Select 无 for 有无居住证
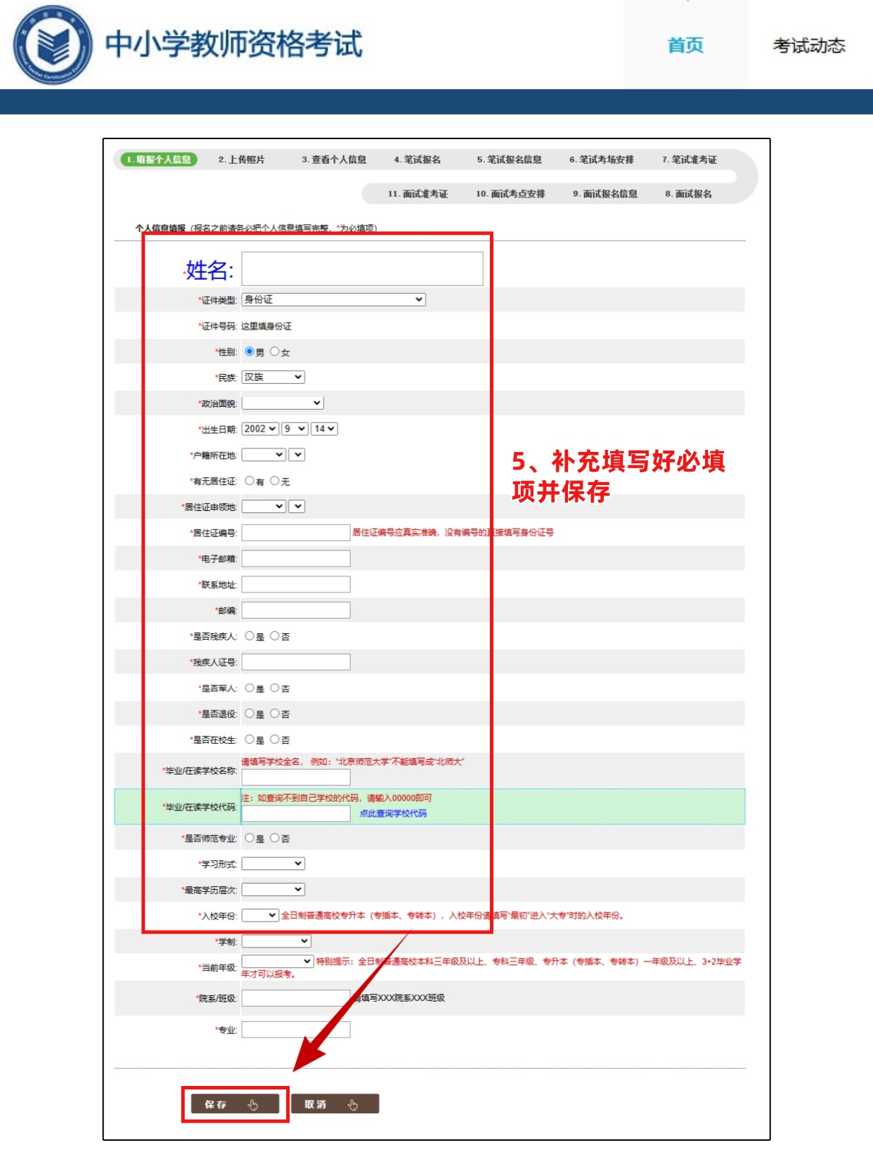Viewport: 873px width, 1164px height. 275,481
